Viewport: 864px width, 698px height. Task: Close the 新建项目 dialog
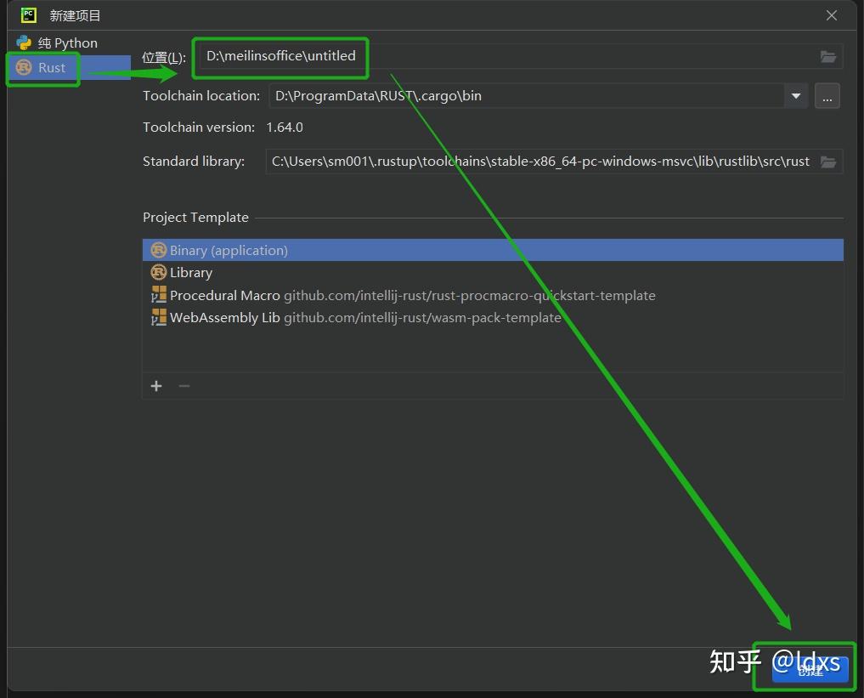tap(830, 14)
